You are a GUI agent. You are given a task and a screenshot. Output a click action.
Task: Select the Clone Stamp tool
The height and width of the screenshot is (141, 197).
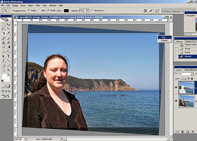3,43
